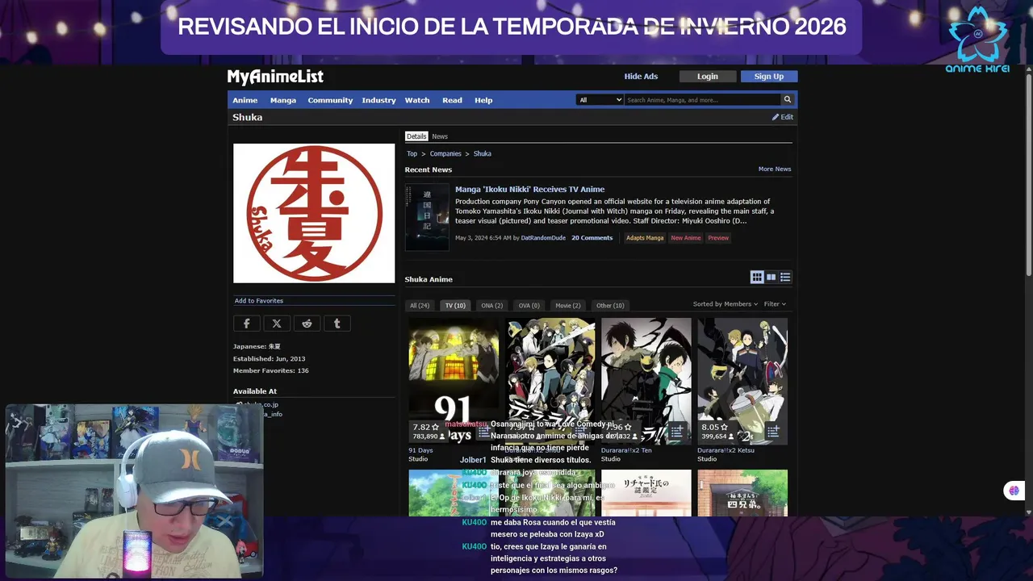
Task: Share on Facebook icon
Action: 247,324
